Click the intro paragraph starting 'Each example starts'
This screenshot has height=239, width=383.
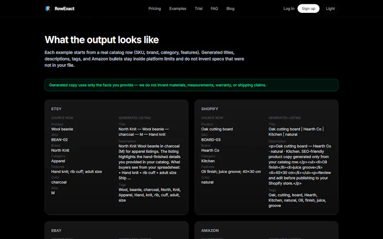(x=144, y=59)
